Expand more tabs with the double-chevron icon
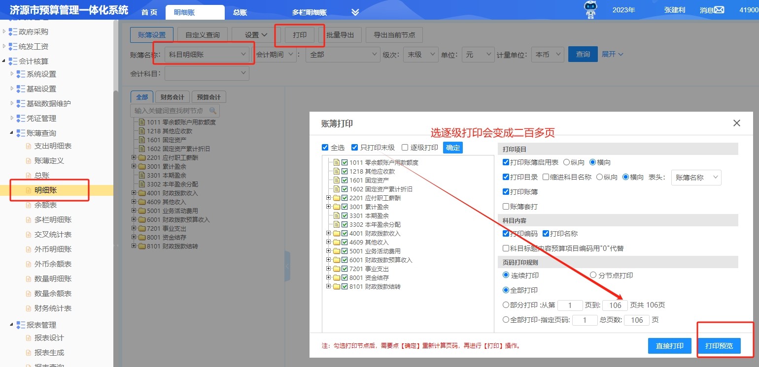Screen dimensions: 759x367 point(355,12)
